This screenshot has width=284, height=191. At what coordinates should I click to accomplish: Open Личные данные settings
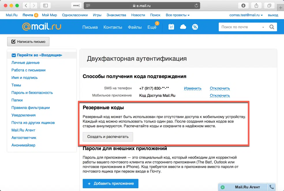[25, 63]
